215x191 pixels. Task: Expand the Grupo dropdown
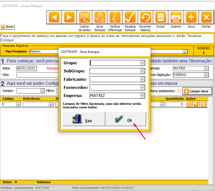tap(142, 63)
